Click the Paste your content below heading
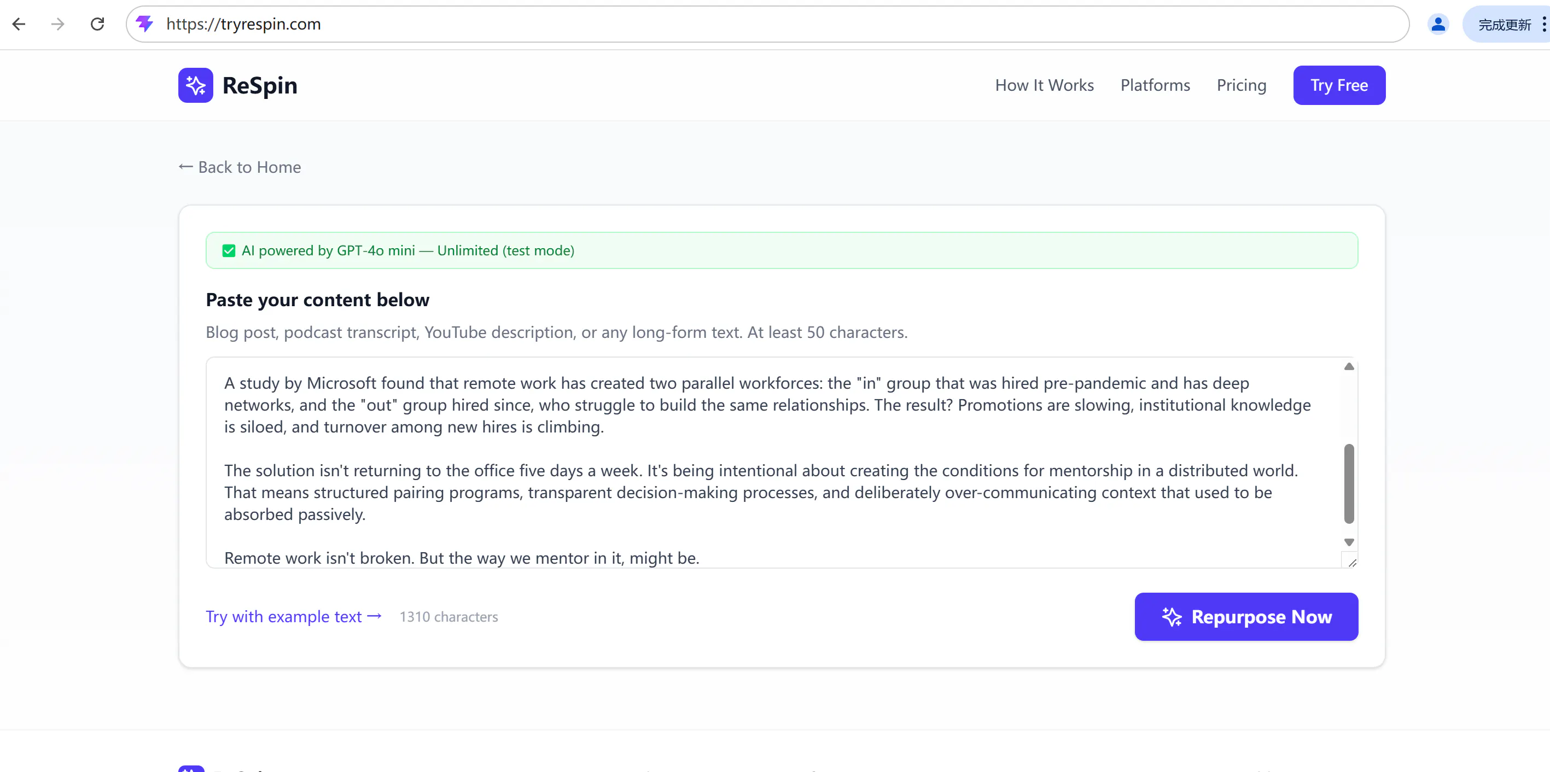The width and height of the screenshot is (1550, 772). pyautogui.click(x=317, y=300)
